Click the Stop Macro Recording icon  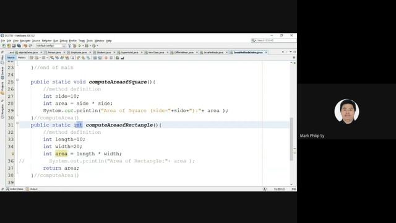coord(111,58)
